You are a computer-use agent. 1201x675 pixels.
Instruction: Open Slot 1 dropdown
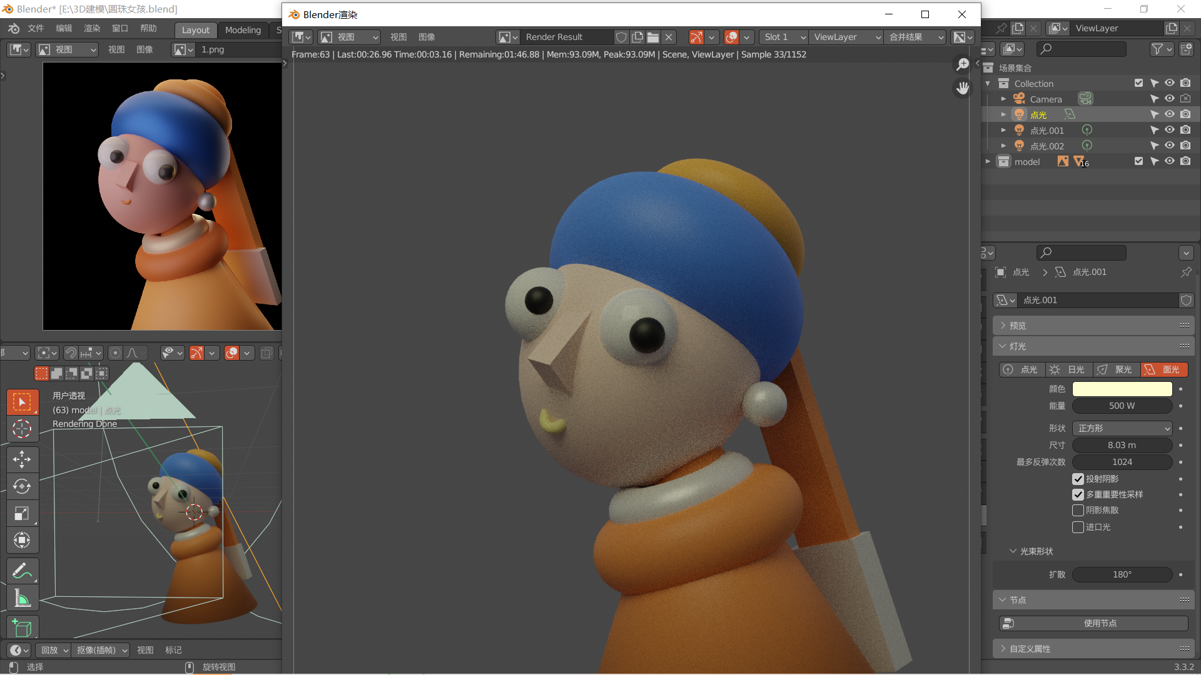[x=784, y=37]
